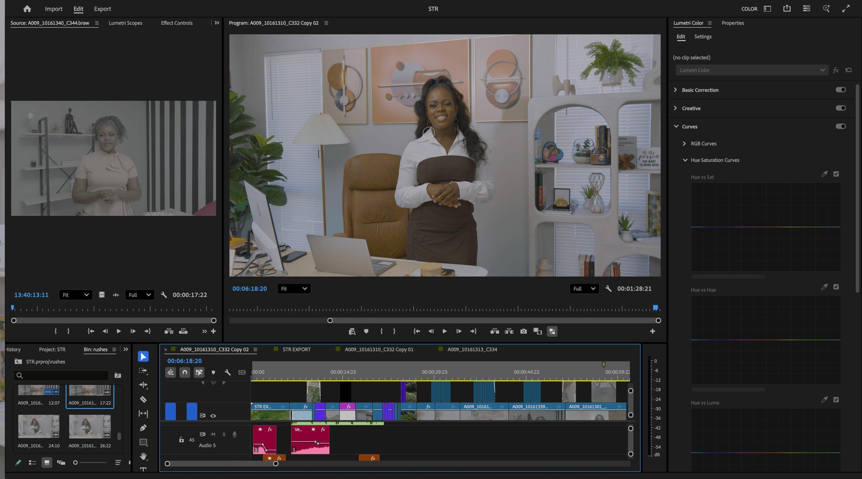Viewport: 862px width, 479px height.
Task: Expand the RGB Curves section
Action: [x=684, y=144]
